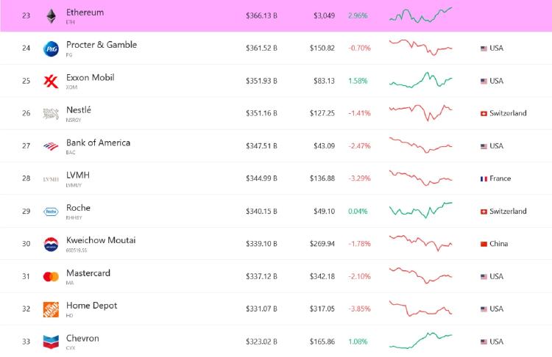Image resolution: width=552 pixels, height=357 pixels.
Task: View the Exxon Mobil green price chart
Action: 421,80
